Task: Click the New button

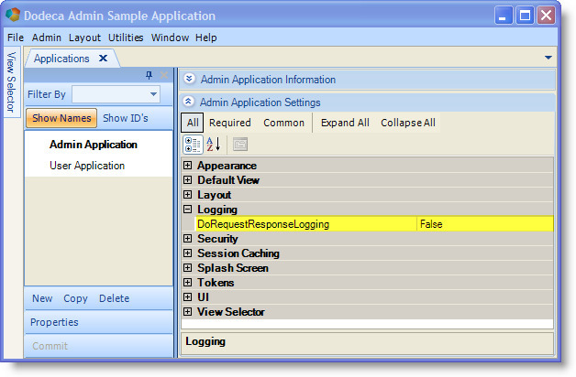Action: pos(42,298)
